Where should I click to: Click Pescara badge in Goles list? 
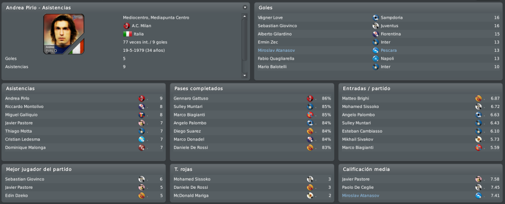[x=375, y=50]
